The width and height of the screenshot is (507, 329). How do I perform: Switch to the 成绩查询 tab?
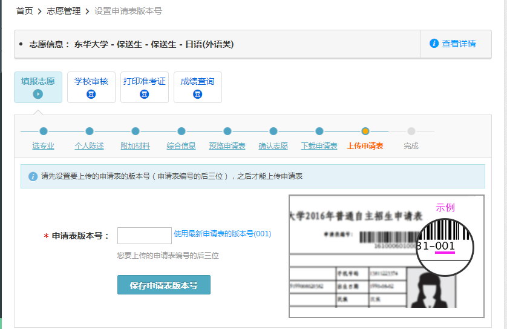coord(197,81)
